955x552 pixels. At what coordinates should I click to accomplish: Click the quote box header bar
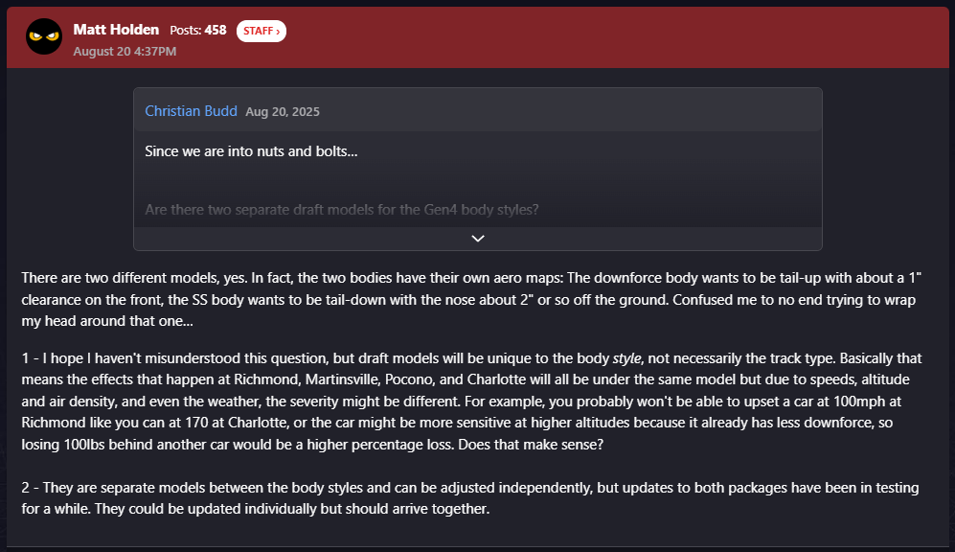pos(478,110)
